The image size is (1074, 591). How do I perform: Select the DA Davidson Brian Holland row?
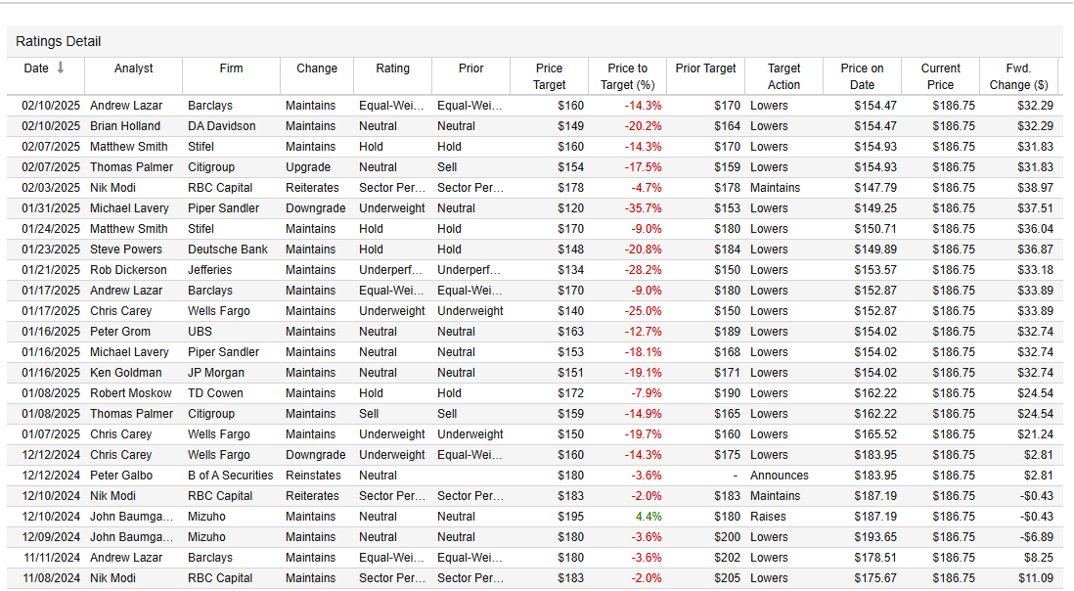[x=533, y=126]
